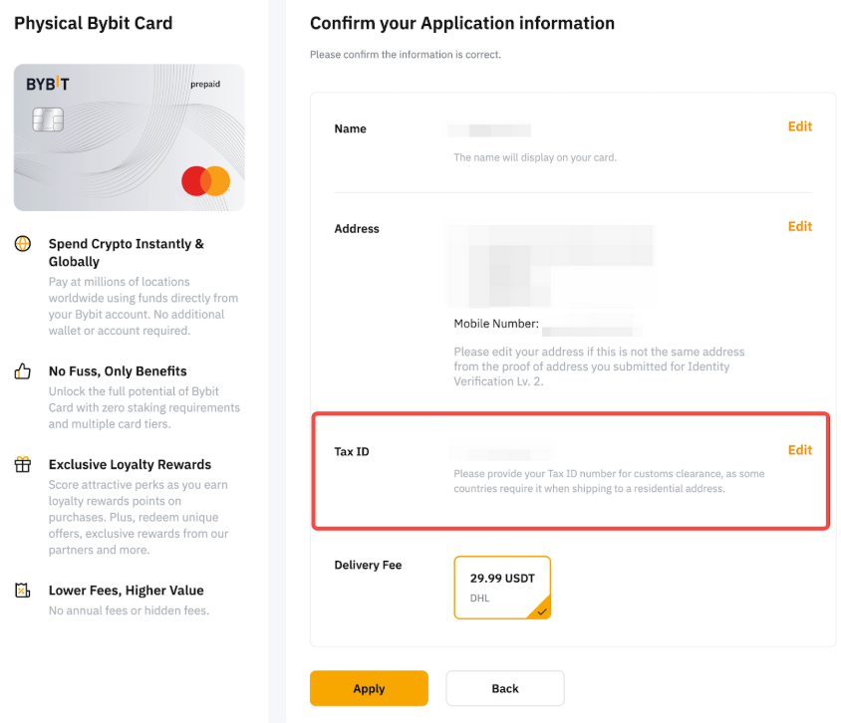
Task: Click the Bybit prepaid card image
Action: point(129,137)
